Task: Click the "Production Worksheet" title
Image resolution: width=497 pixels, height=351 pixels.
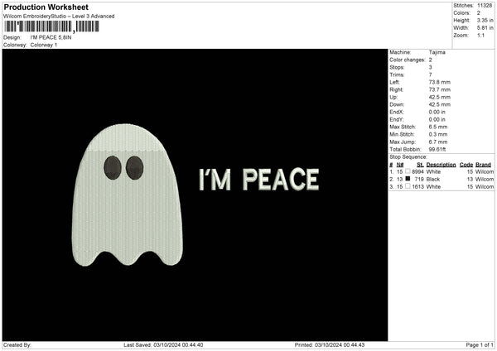Action: point(46,7)
